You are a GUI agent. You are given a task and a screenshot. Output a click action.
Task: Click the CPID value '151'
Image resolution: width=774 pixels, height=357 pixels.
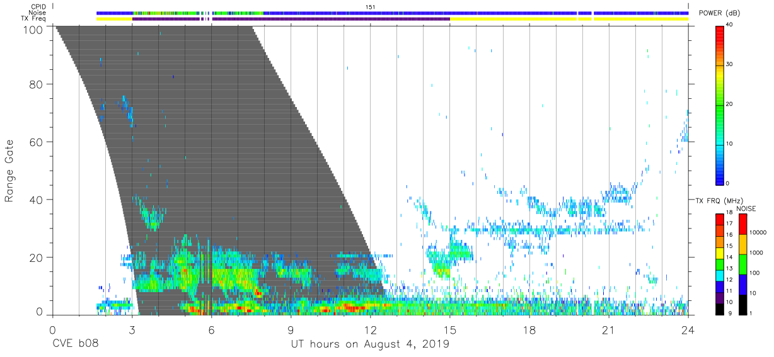pyautogui.click(x=371, y=6)
